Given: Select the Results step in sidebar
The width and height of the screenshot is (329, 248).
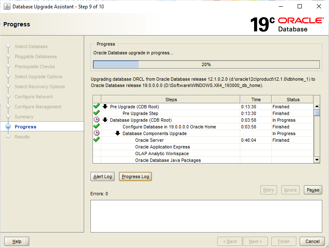Looking at the screenshot, I should pos(22,137).
